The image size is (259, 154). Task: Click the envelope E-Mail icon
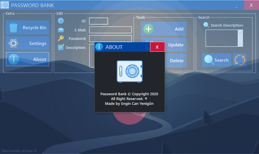pyautogui.click(x=61, y=30)
